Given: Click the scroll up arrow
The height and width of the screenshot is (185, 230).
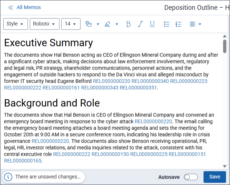Looking at the screenshot, I should pos(225,36).
